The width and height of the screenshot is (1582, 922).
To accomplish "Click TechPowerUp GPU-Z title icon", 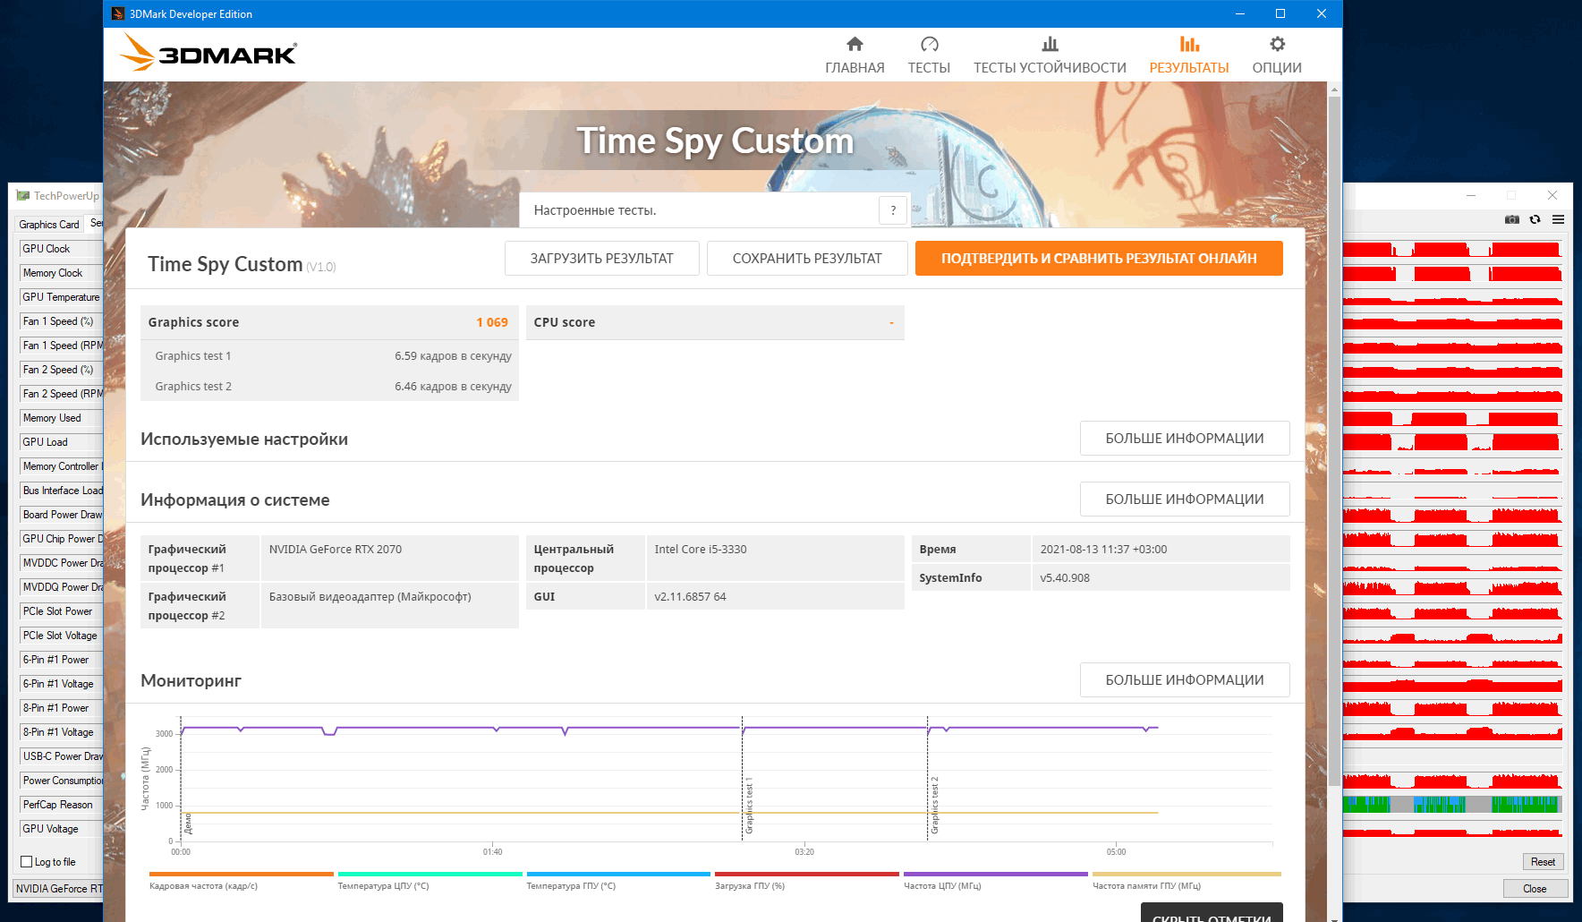I will pyautogui.click(x=23, y=196).
